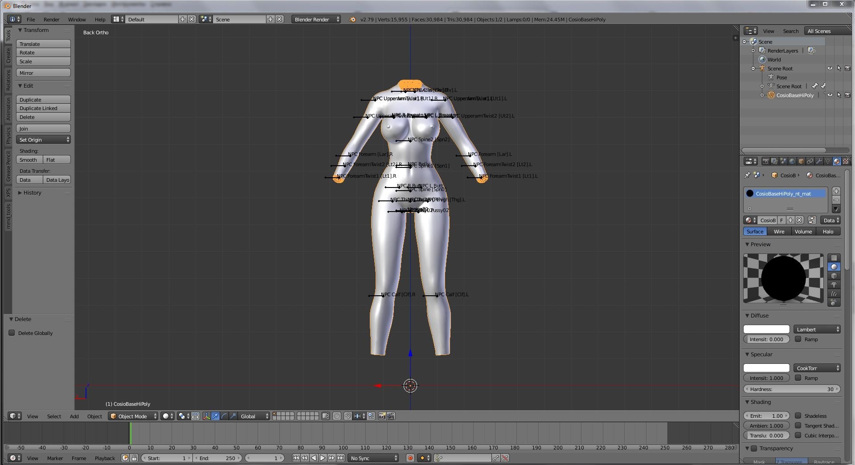Viewport: 855px width, 465px height.
Task: Open the Object Mode dropdown
Action: [133, 416]
